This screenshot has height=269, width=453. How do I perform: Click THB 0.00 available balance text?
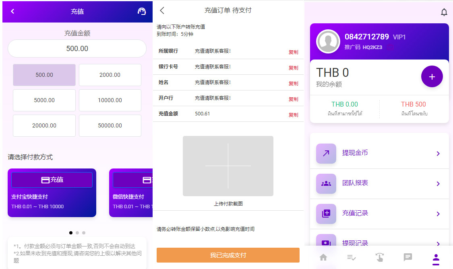click(344, 104)
